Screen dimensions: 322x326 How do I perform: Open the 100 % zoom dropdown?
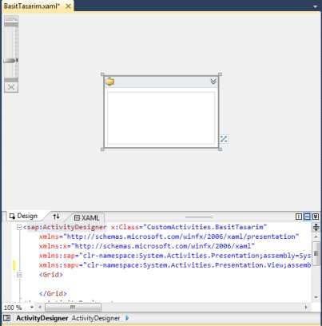(32, 308)
